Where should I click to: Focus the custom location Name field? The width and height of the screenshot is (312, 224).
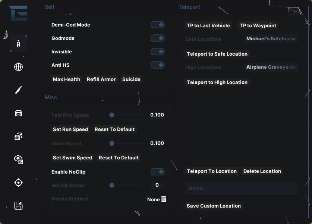pyautogui.click(x=242, y=188)
